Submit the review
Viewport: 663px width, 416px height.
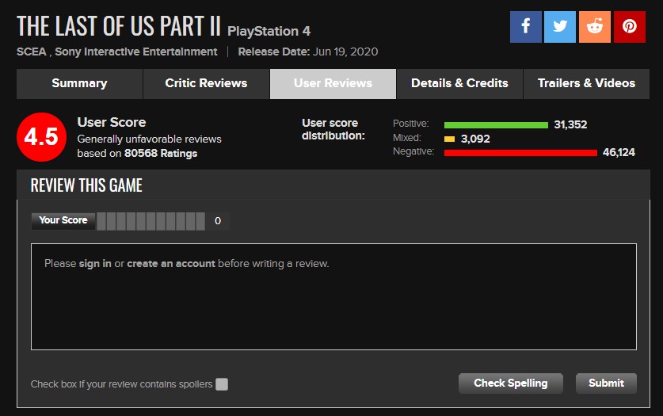pyautogui.click(x=606, y=384)
